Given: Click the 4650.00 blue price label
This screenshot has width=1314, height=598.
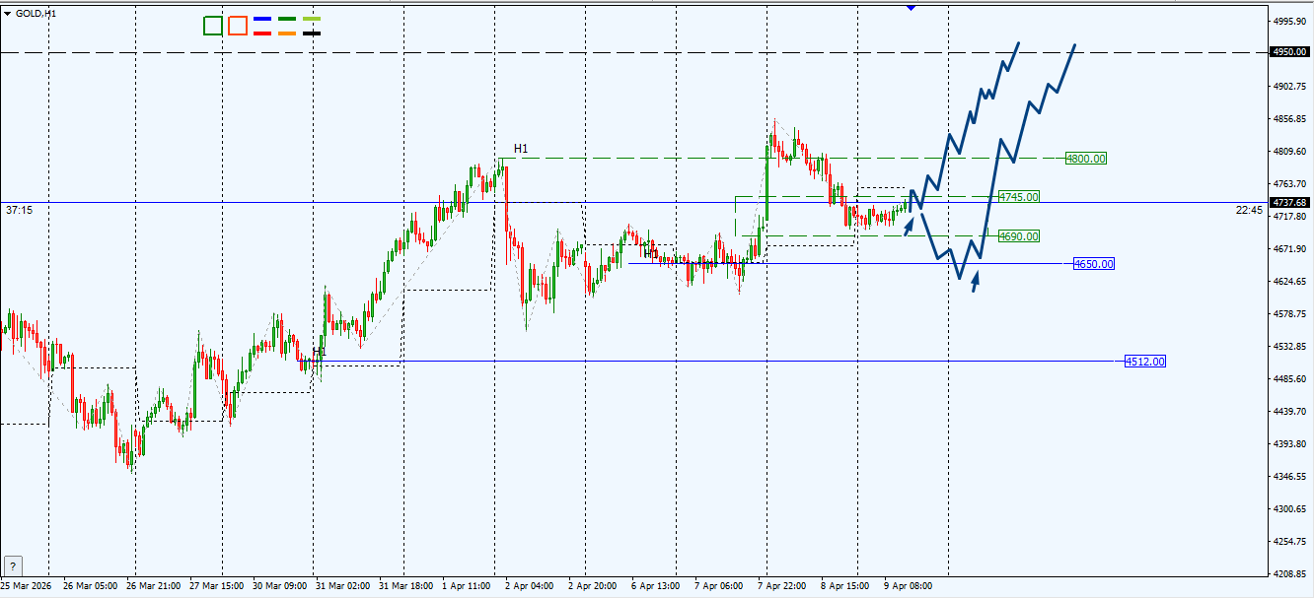Looking at the screenshot, I should coord(1094,264).
